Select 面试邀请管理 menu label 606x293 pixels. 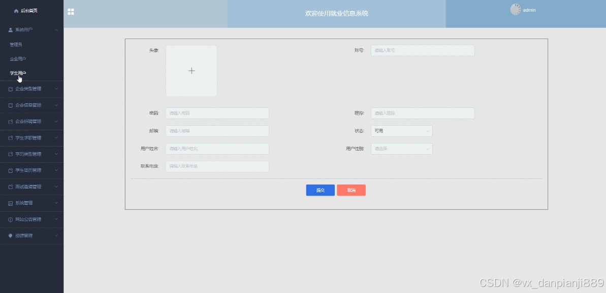(28, 187)
